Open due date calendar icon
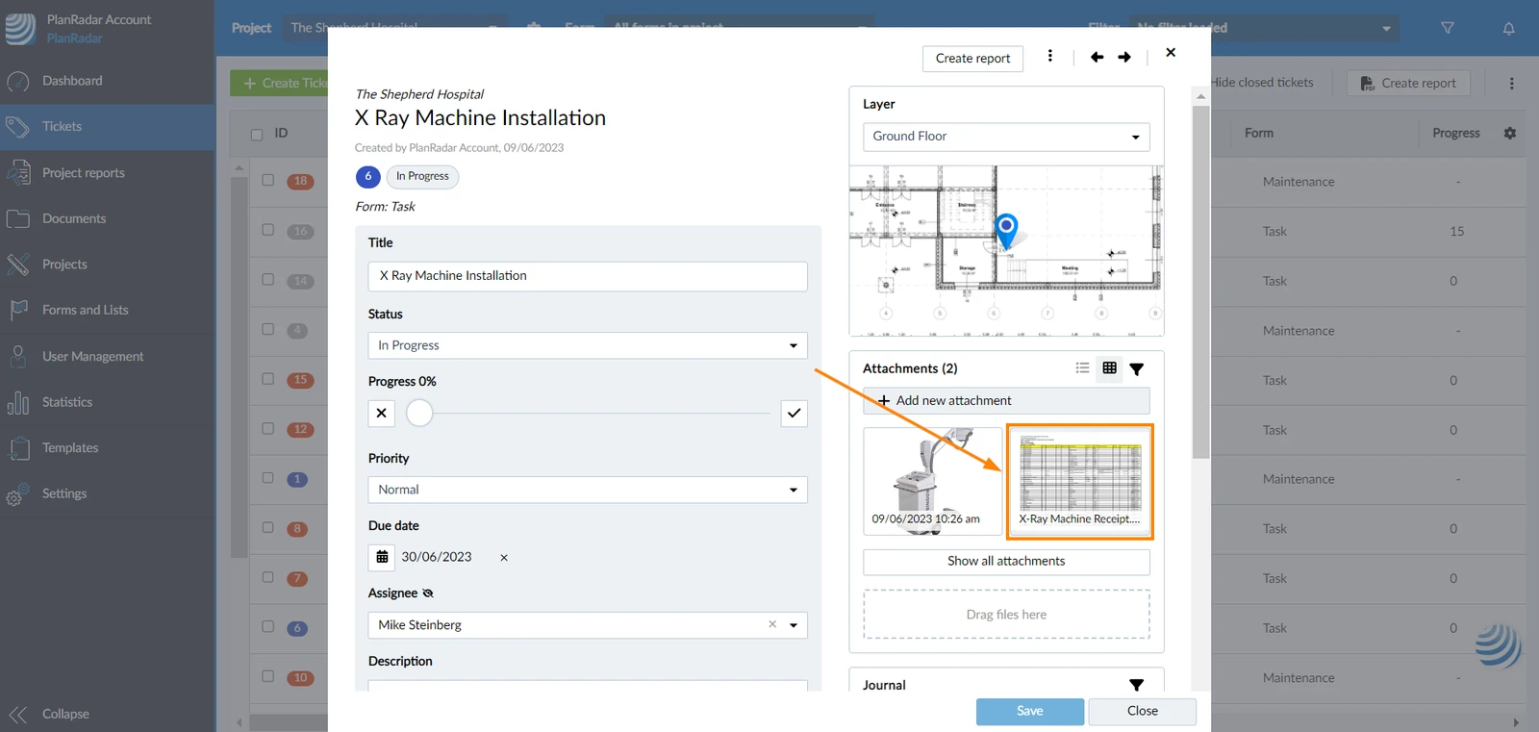1539x732 pixels. (x=382, y=557)
